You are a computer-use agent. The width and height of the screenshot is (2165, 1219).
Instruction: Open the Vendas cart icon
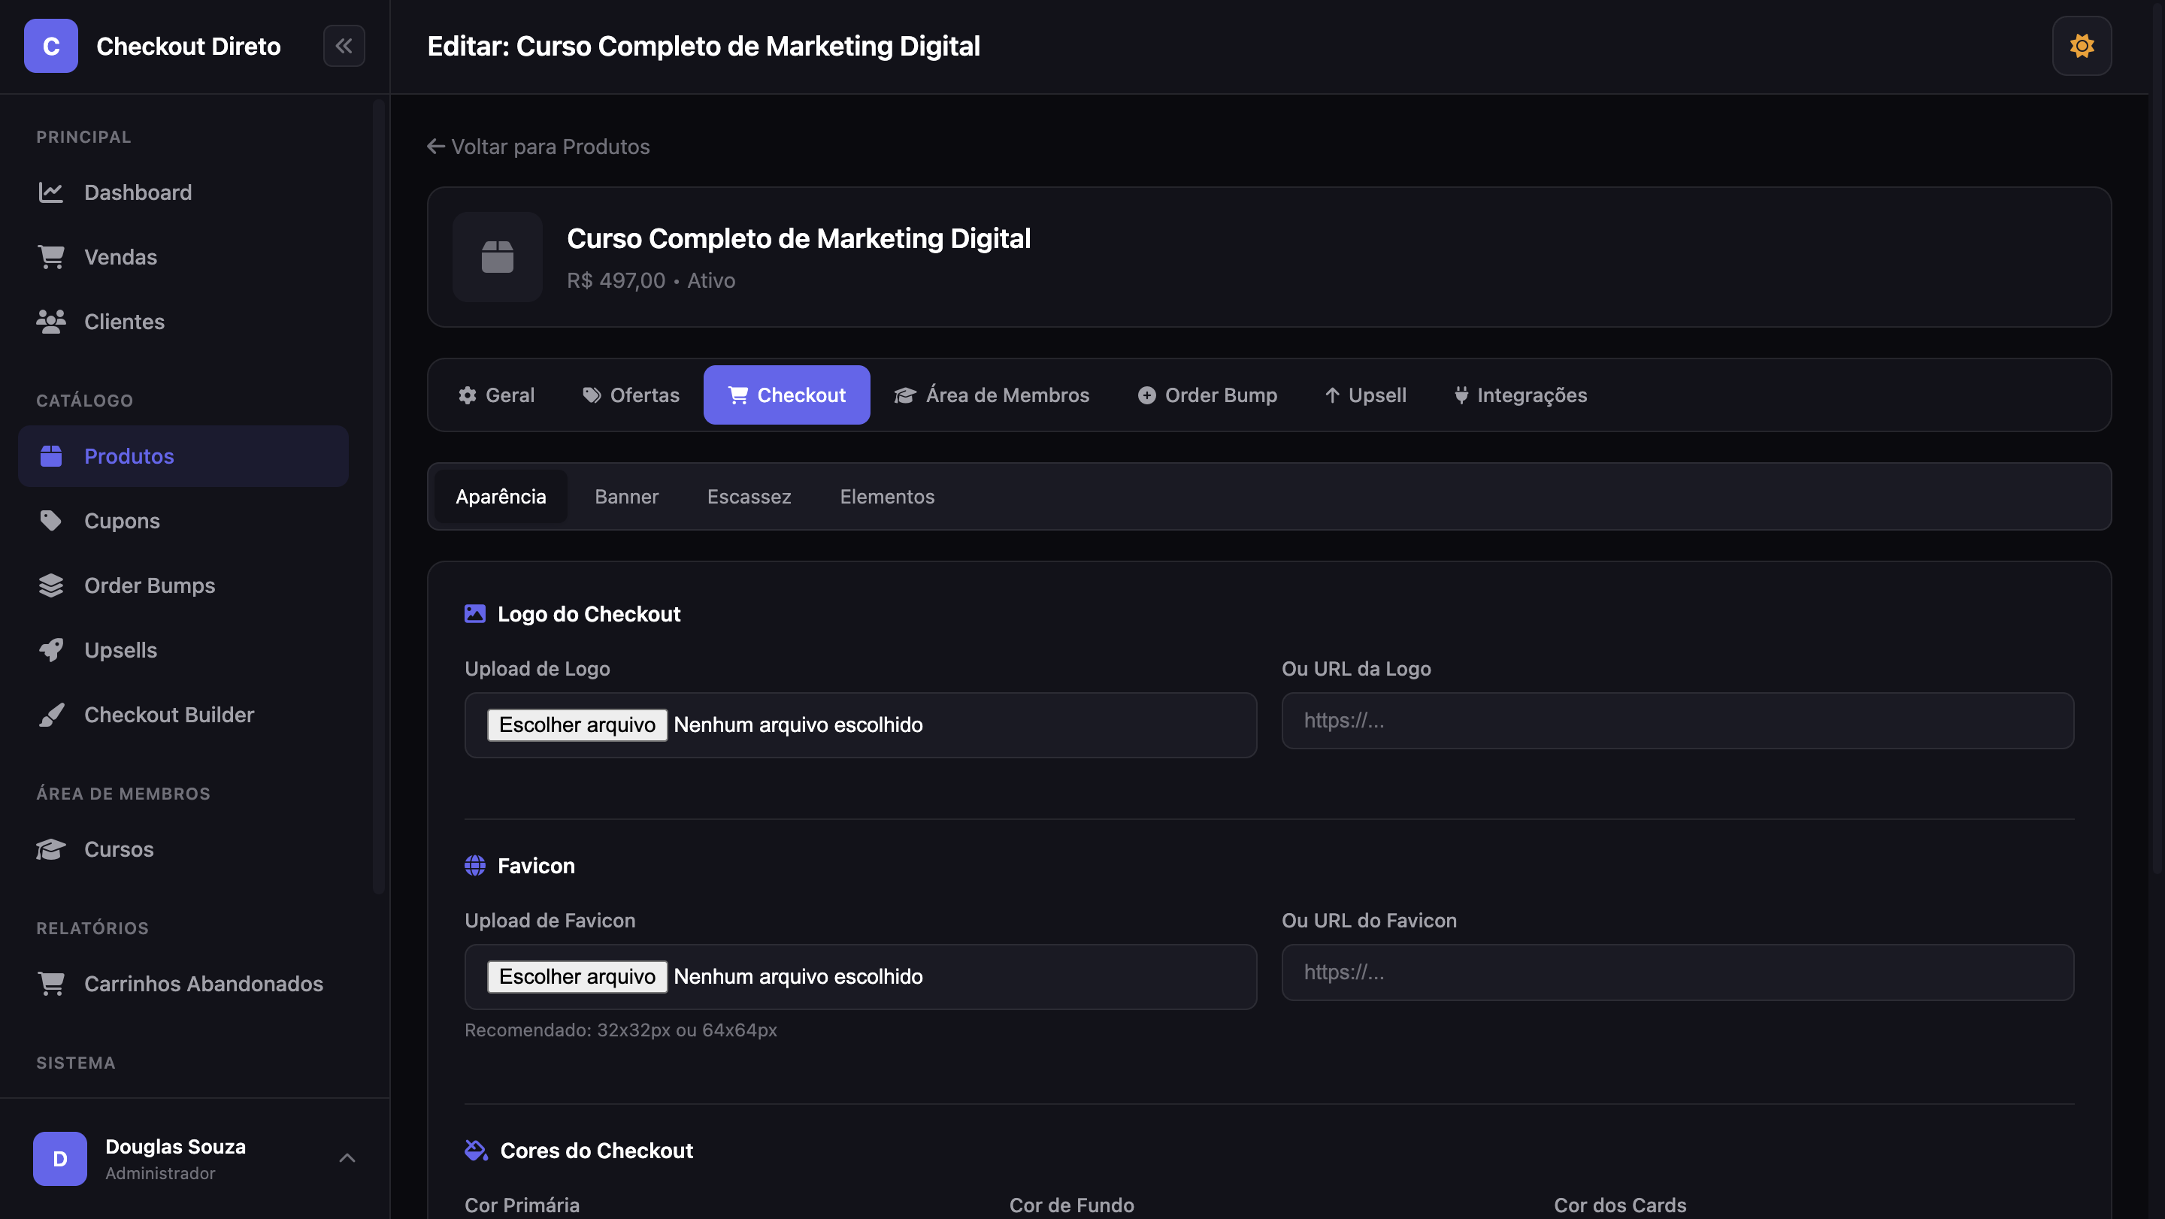click(51, 257)
